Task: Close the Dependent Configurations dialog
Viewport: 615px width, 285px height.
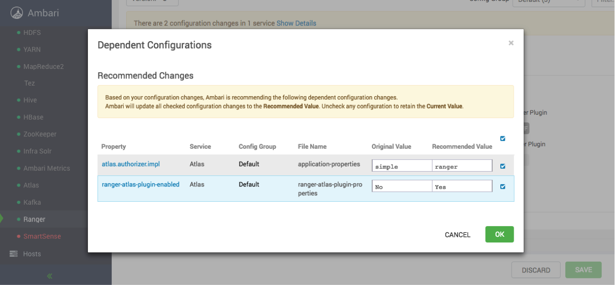Action: (511, 43)
